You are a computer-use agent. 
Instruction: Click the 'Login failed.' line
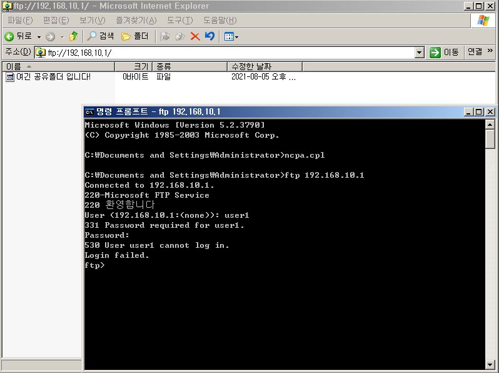[117, 255]
